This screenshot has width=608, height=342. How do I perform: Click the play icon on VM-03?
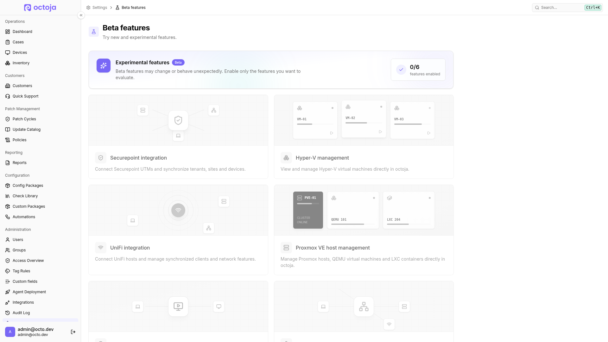coord(429,133)
